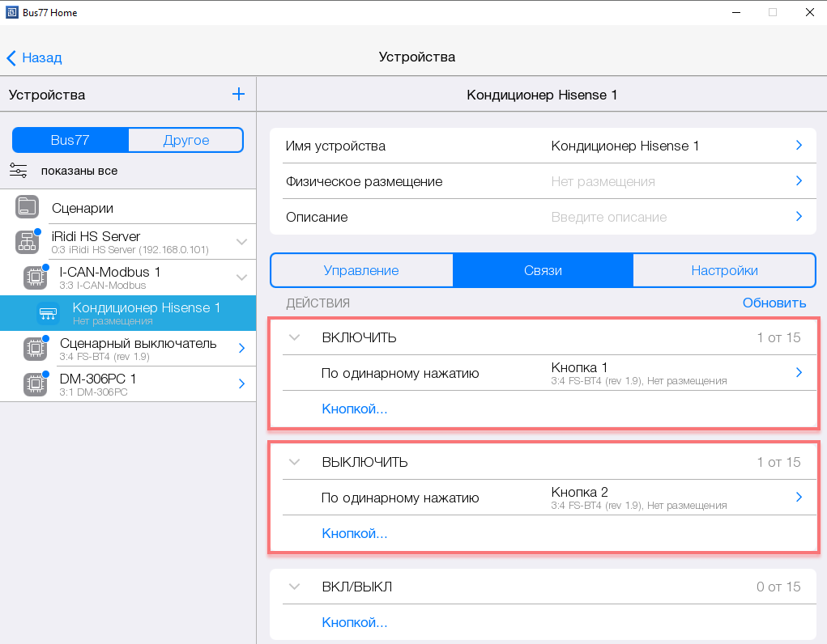The height and width of the screenshot is (644, 827).
Task: Click the I-CAN-Modbus 1 chip icon
Action: 34,277
